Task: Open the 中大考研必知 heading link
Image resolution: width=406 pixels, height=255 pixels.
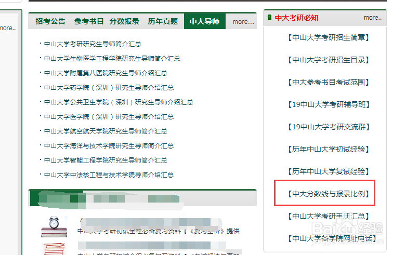Action: [x=296, y=18]
